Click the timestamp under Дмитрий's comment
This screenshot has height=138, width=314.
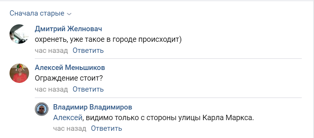pyautogui.click(x=52, y=51)
